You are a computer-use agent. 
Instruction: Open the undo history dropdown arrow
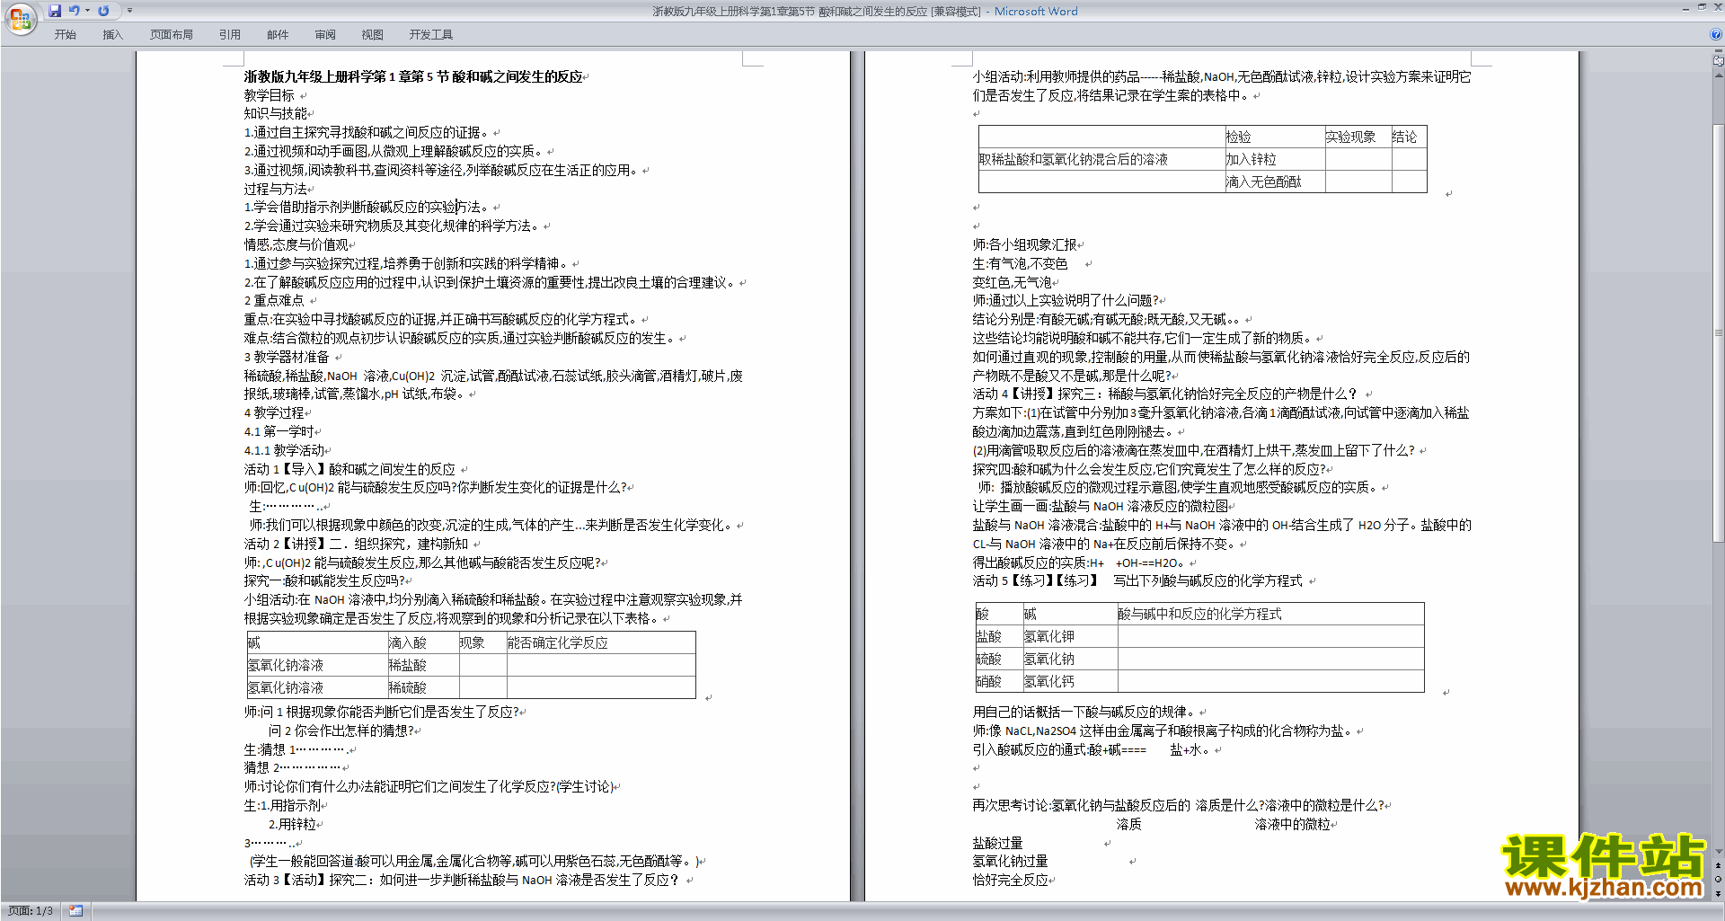coord(87,11)
